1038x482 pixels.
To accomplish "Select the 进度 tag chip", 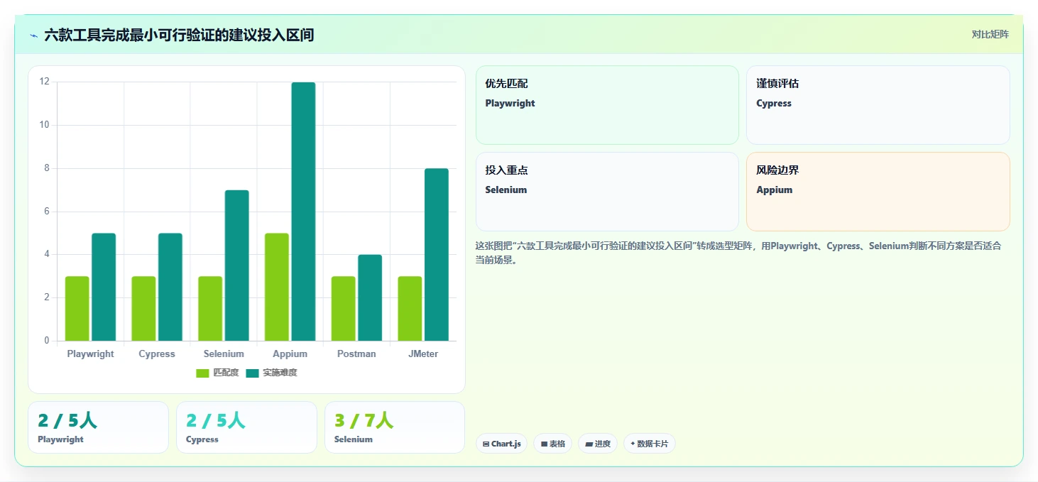I will [598, 444].
